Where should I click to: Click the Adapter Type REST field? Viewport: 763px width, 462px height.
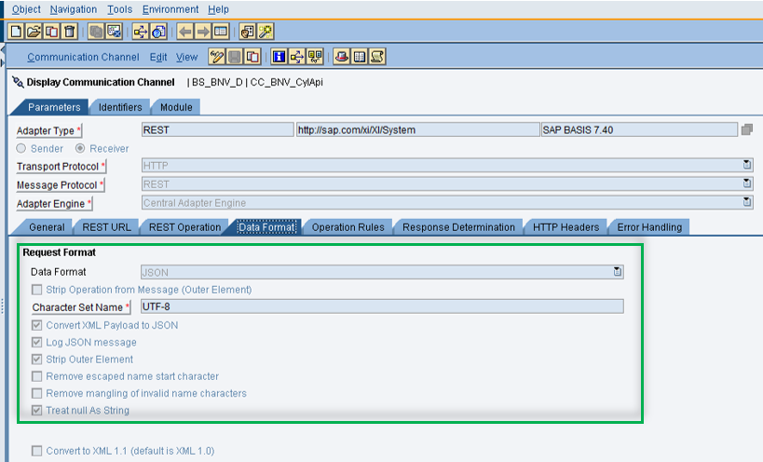[x=217, y=129]
